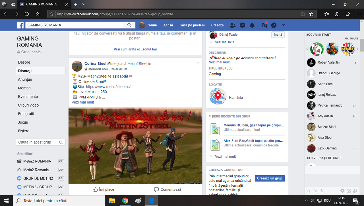Open chat settings gear icon
This screenshot has width=364, height=206.
coord(342,191)
